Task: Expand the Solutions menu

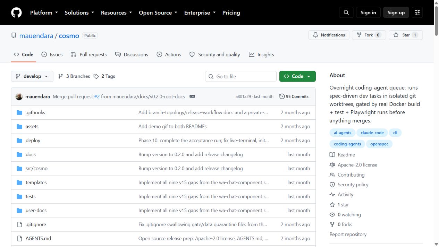Action: tap(79, 12)
